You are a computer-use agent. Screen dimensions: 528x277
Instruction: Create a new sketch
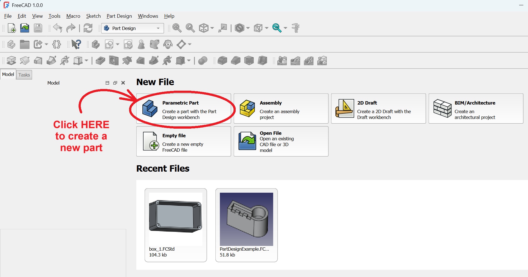click(109, 44)
